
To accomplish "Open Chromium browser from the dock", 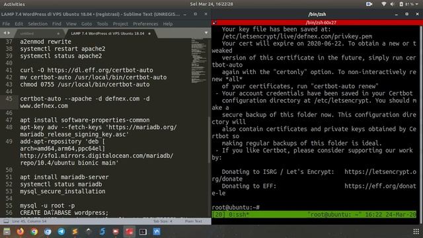I will (x=48, y=231).
